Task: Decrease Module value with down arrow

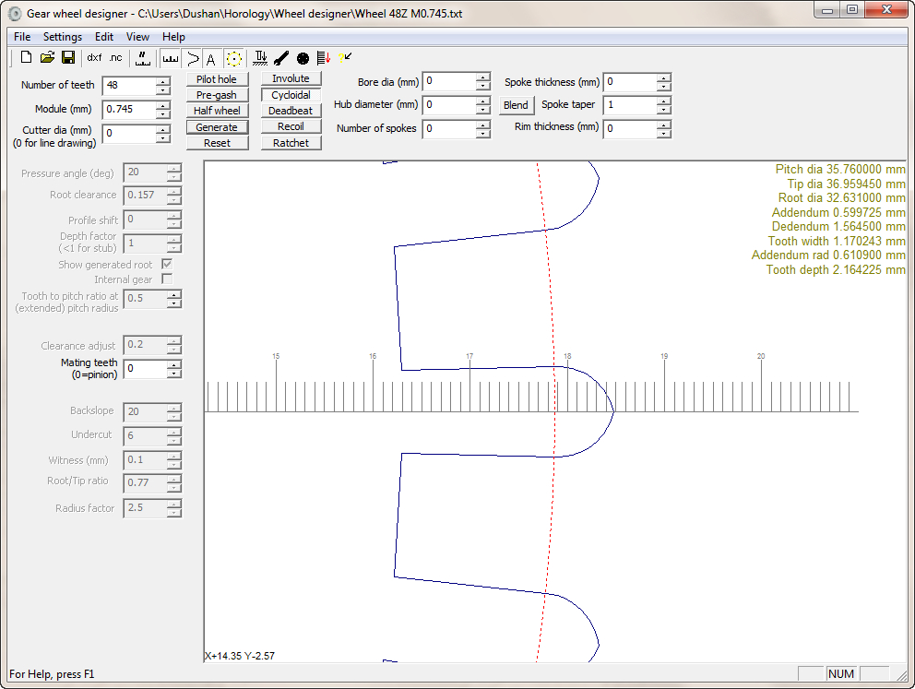Action: click(163, 114)
